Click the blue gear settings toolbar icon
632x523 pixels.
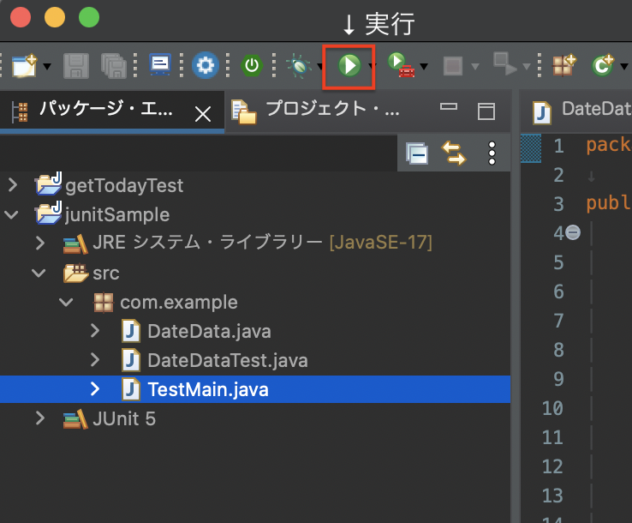click(206, 65)
